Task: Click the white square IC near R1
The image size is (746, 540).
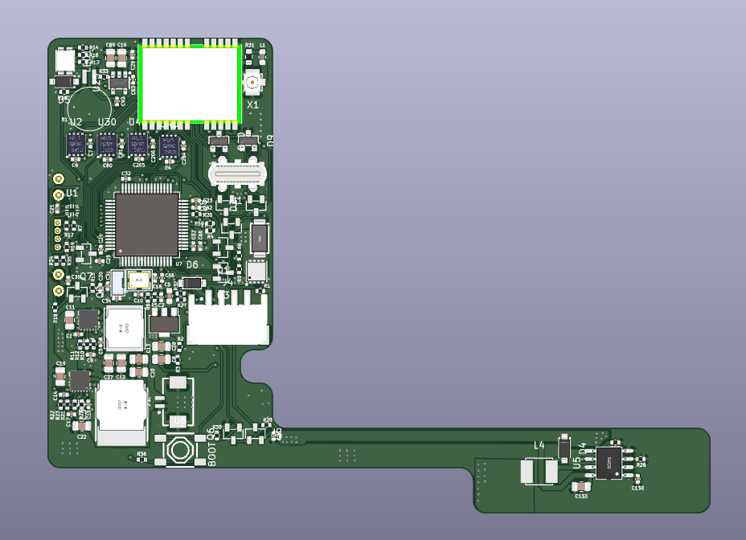Action: point(256,271)
